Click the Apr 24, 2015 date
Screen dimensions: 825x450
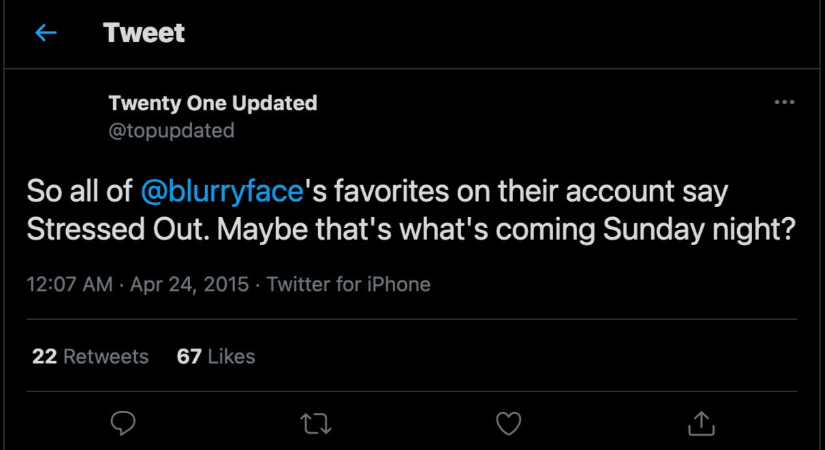tap(189, 284)
